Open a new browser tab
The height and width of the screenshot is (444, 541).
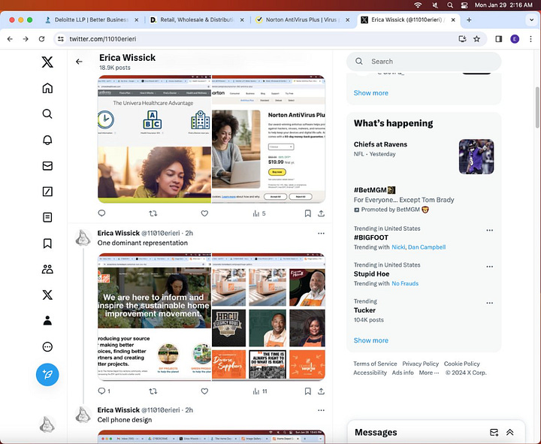pos(469,20)
